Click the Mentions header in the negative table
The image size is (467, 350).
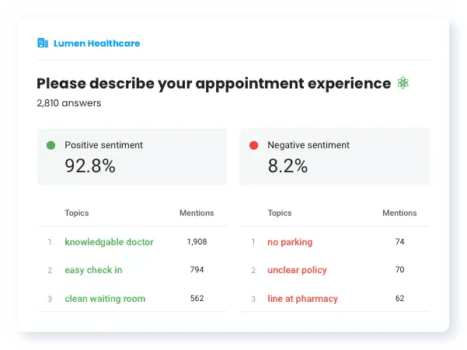[399, 213]
